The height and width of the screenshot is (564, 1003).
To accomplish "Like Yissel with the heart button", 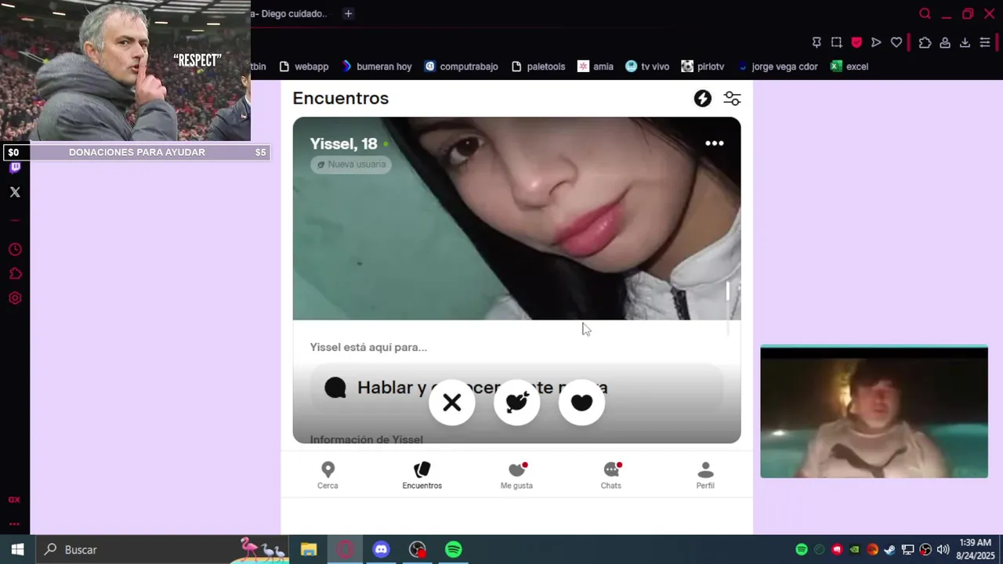I will click(581, 403).
